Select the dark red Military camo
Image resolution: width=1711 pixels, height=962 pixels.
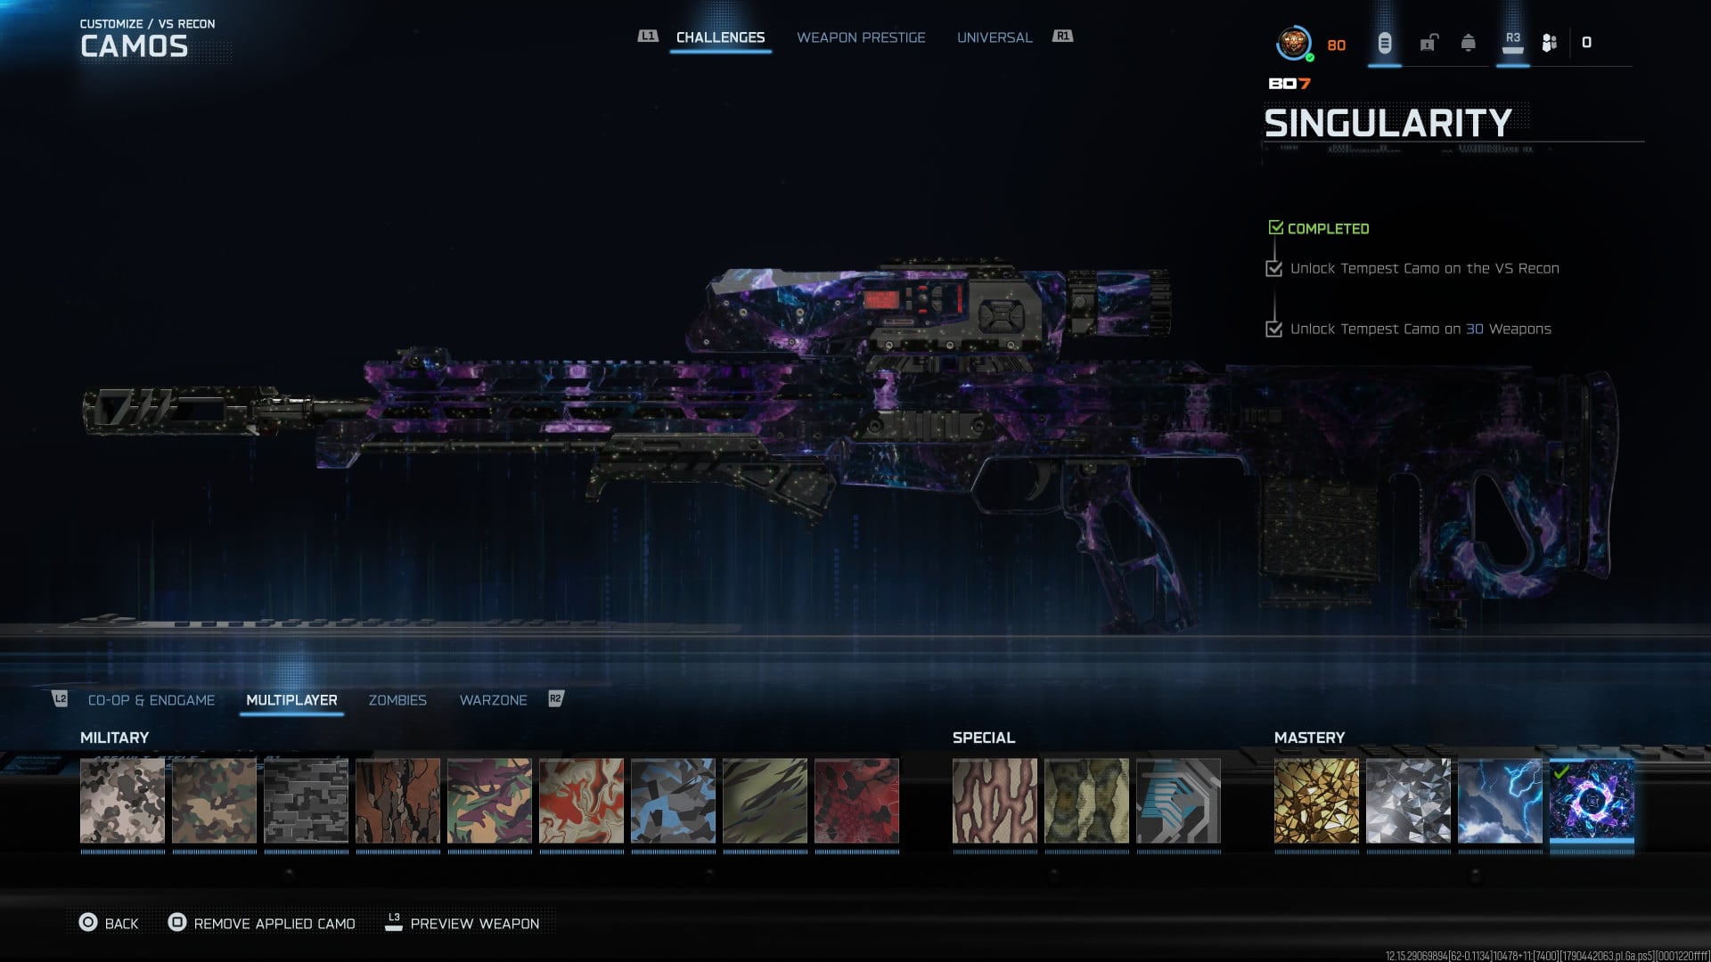click(856, 801)
